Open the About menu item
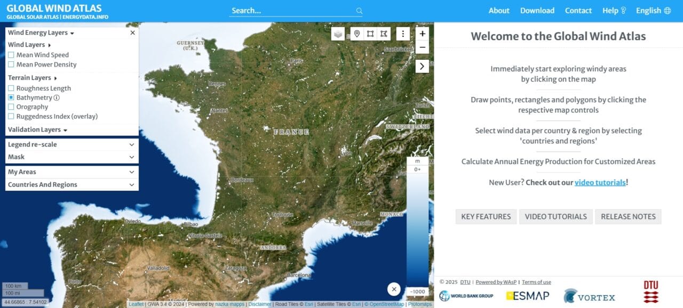 pyautogui.click(x=499, y=11)
